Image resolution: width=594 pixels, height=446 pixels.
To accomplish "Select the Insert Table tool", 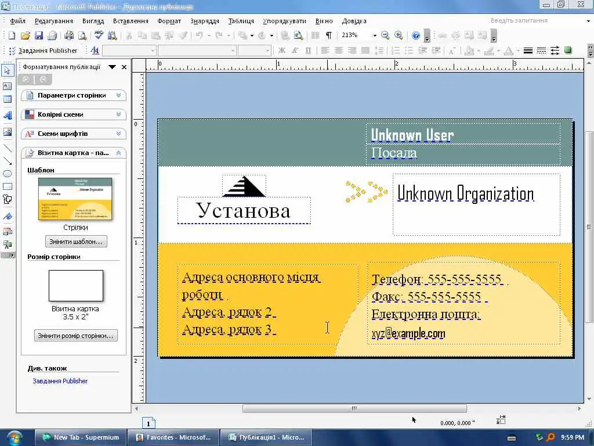I will [7, 99].
